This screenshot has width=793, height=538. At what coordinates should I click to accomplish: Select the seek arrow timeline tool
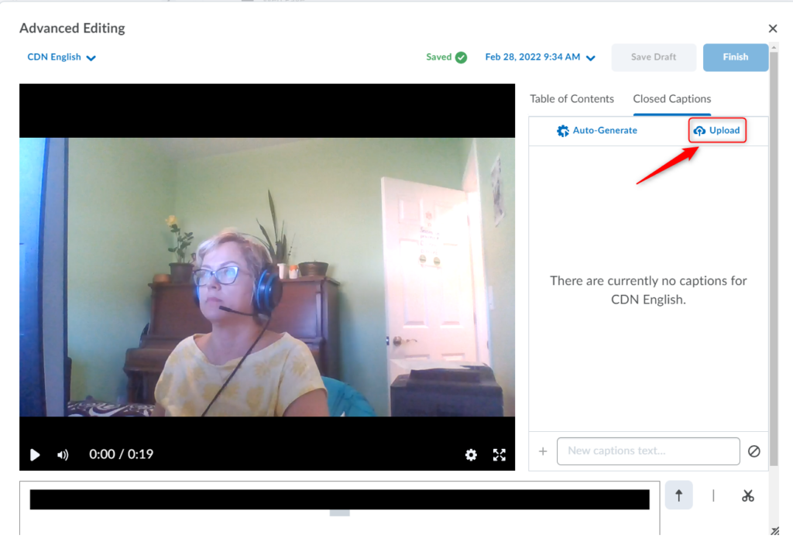[x=679, y=496]
